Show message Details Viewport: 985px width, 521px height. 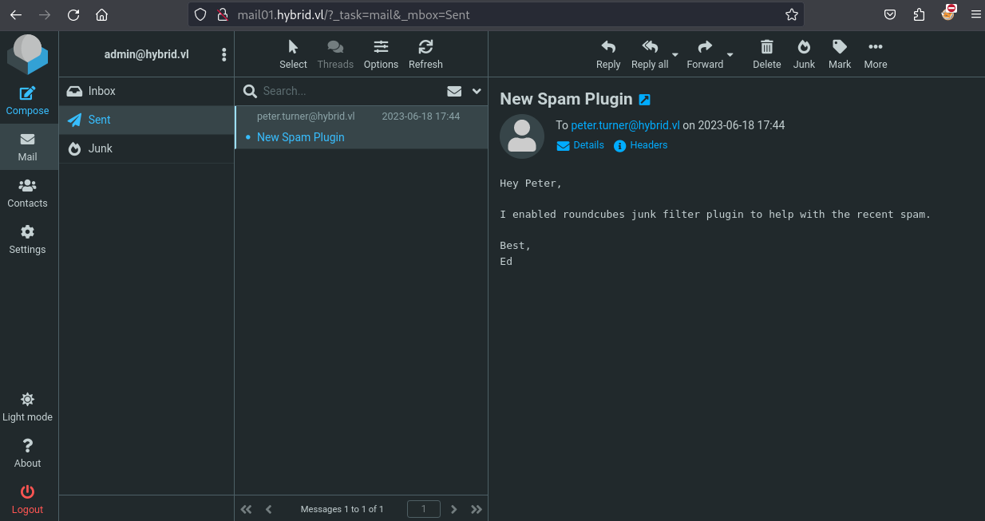580,145
